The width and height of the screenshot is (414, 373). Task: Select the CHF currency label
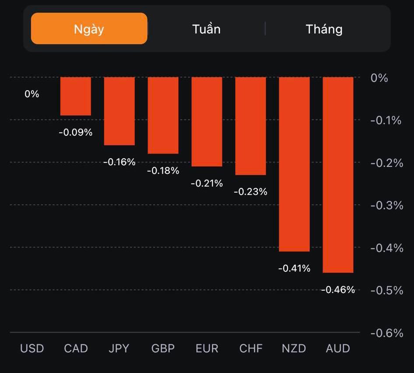coord(251,348)
